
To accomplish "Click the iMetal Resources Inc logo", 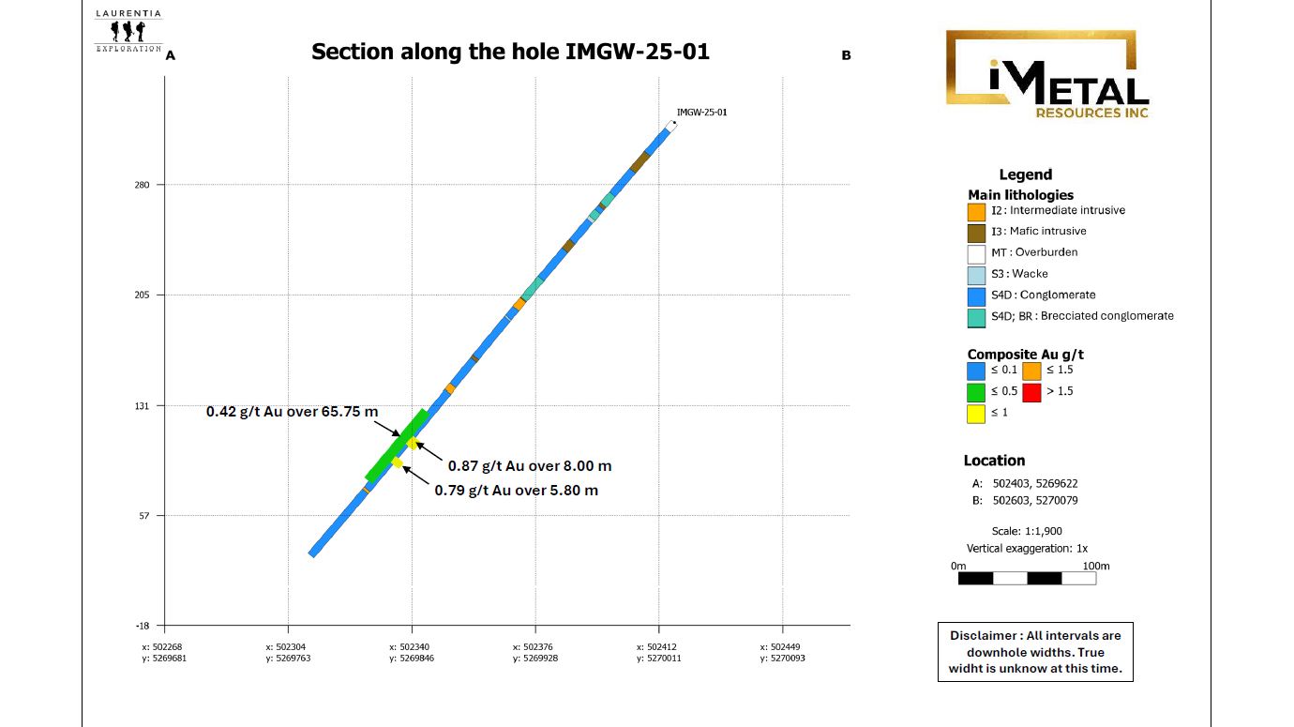I will click(1046, 75).
